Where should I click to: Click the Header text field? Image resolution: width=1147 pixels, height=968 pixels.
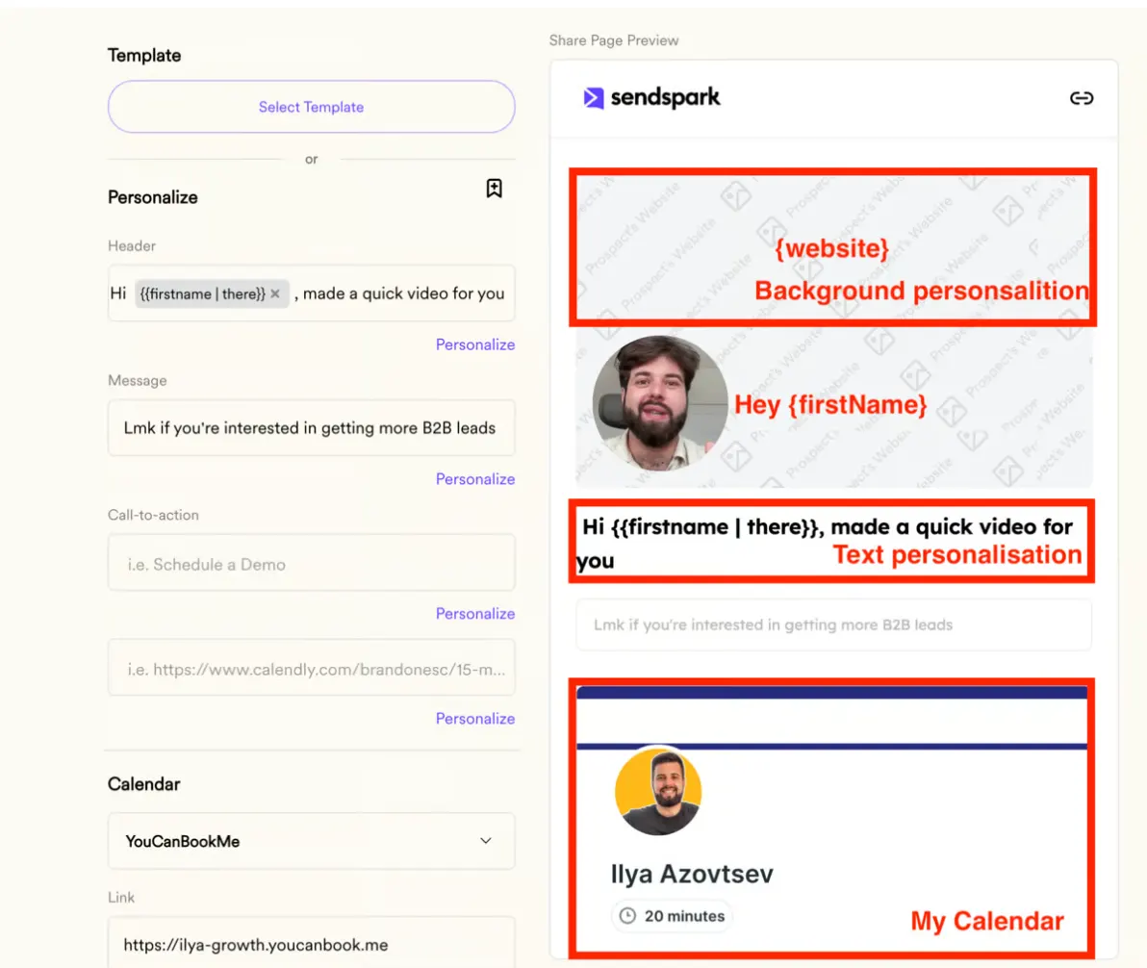point(311,293)
